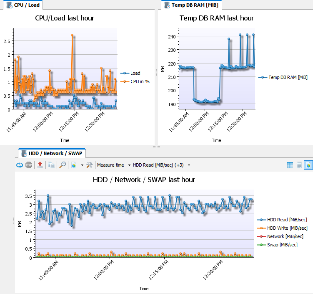The width and height of the screenshot is (313, 294).
Task: Click the horizontal splitter handle between panels
Action: (156, 147)
